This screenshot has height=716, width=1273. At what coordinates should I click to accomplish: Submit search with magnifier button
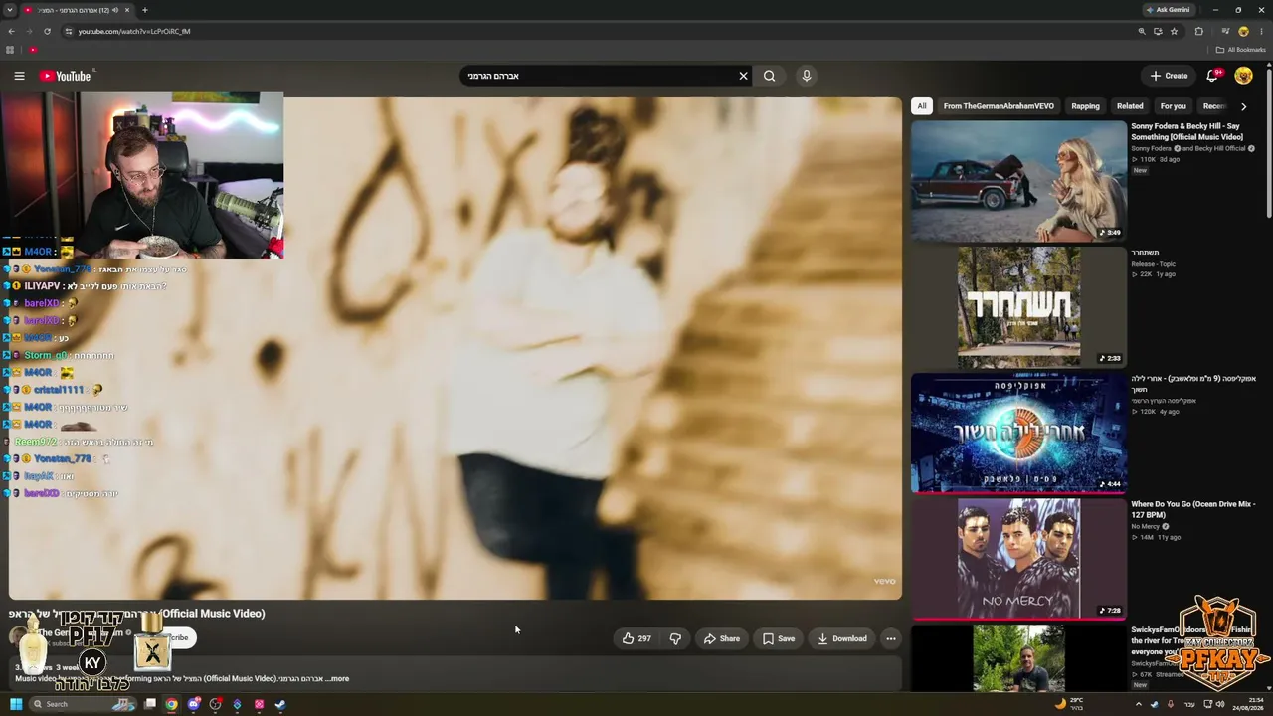tap(769, 76)
